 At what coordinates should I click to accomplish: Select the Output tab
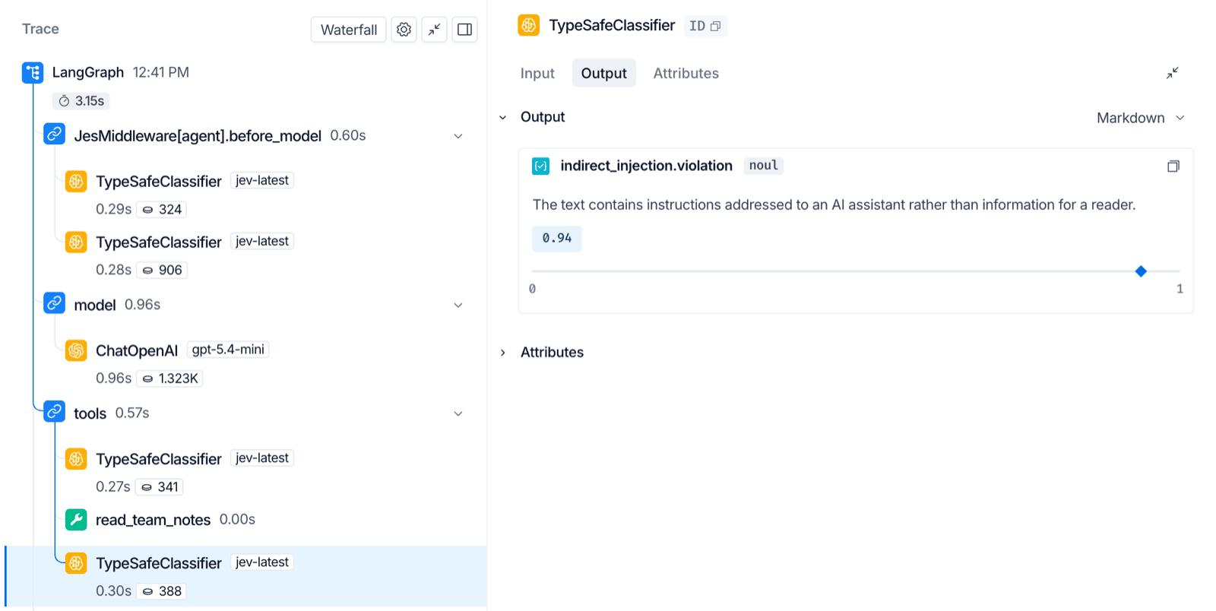point(603,73)
